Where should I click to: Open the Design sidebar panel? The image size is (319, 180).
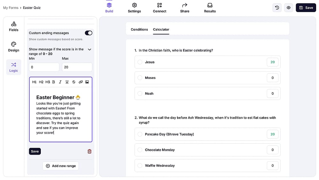(14, 47)
